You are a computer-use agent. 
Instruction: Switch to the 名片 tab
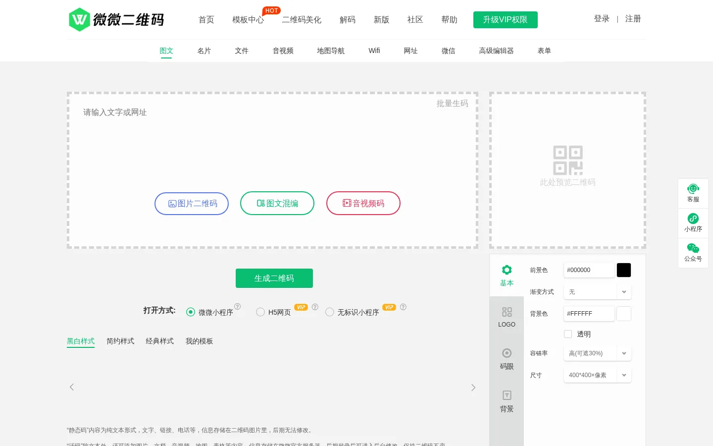(x=204, y=51)
